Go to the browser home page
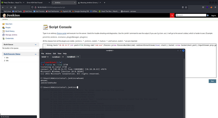The height and width of the screenshot is (118, 218). (x=15, y=7)
